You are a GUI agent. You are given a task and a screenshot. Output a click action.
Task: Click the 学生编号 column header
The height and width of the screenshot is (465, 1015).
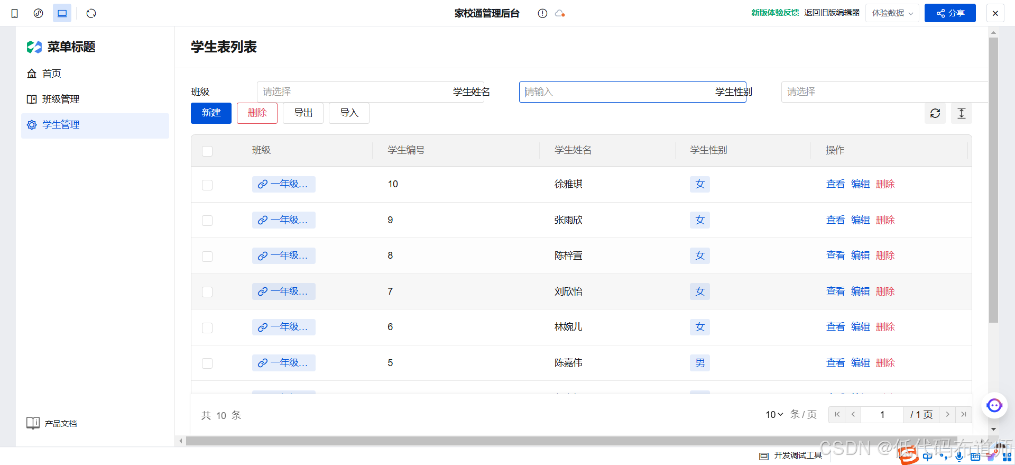point(406,150)
